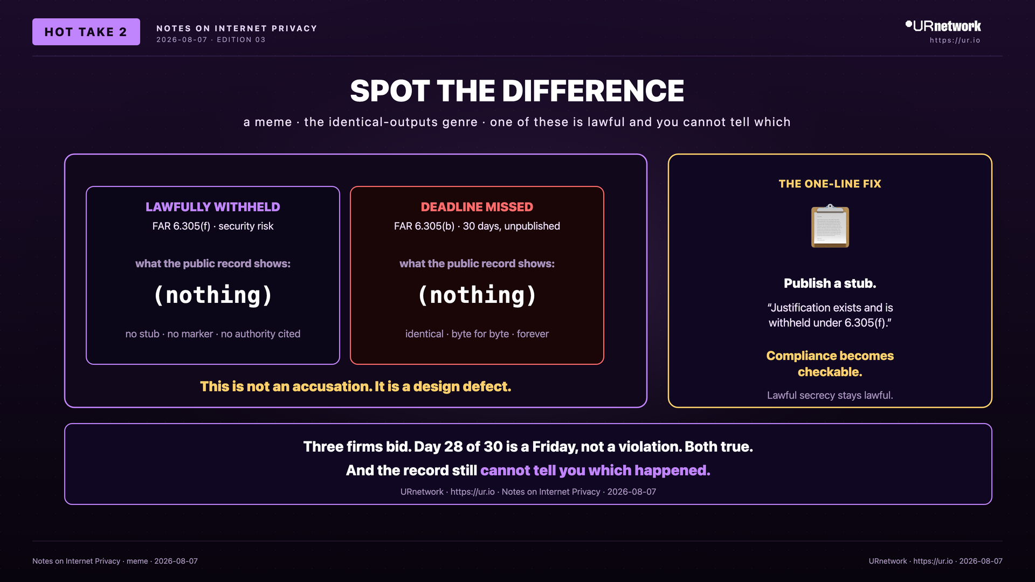Click 'This is not an accusation' line
Screen dimensions: 1035x582
(x=356, y=386)
